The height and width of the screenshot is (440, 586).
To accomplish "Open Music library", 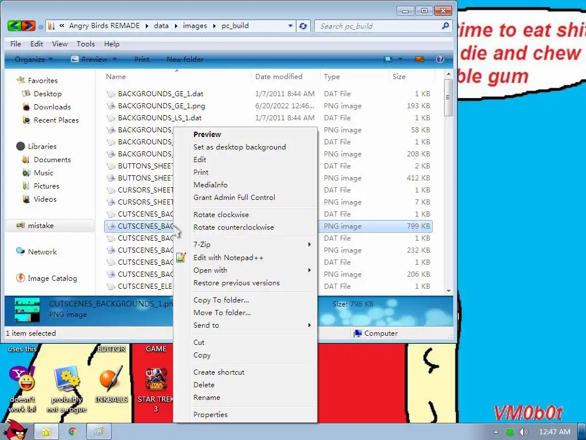I will (x=43, y=173).
